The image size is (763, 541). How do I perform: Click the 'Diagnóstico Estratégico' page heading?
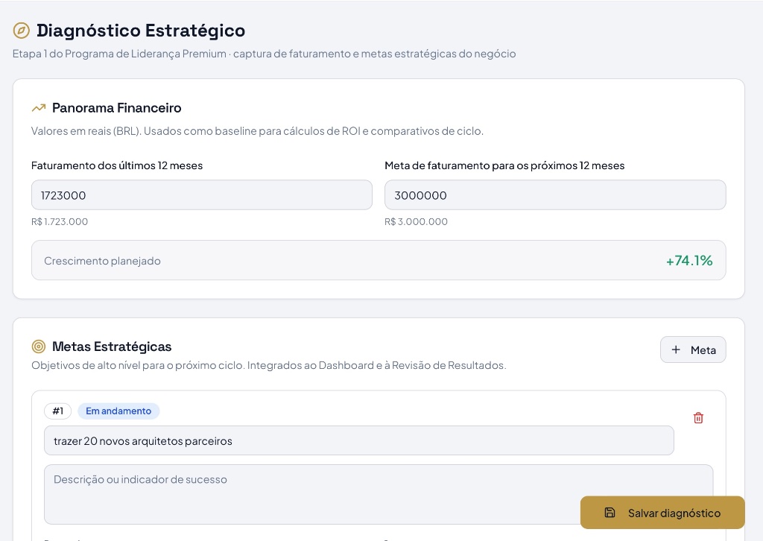(141, 31)
